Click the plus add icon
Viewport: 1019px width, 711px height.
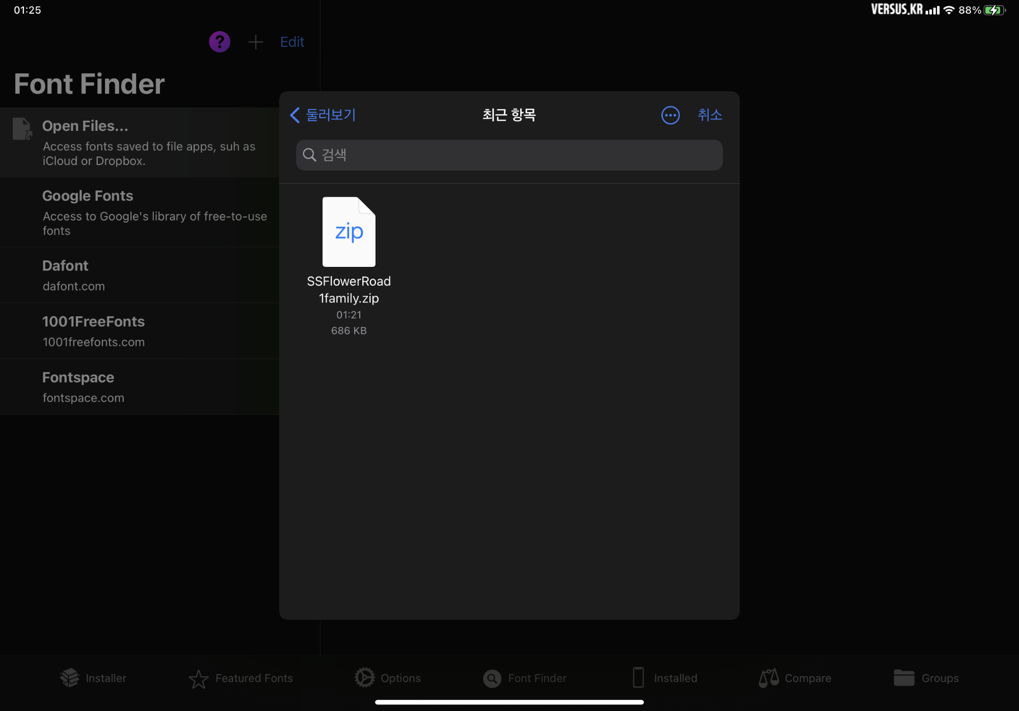click(x=255, y=42)
